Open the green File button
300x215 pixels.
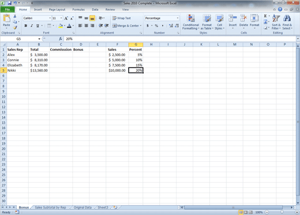pos(7,9)
